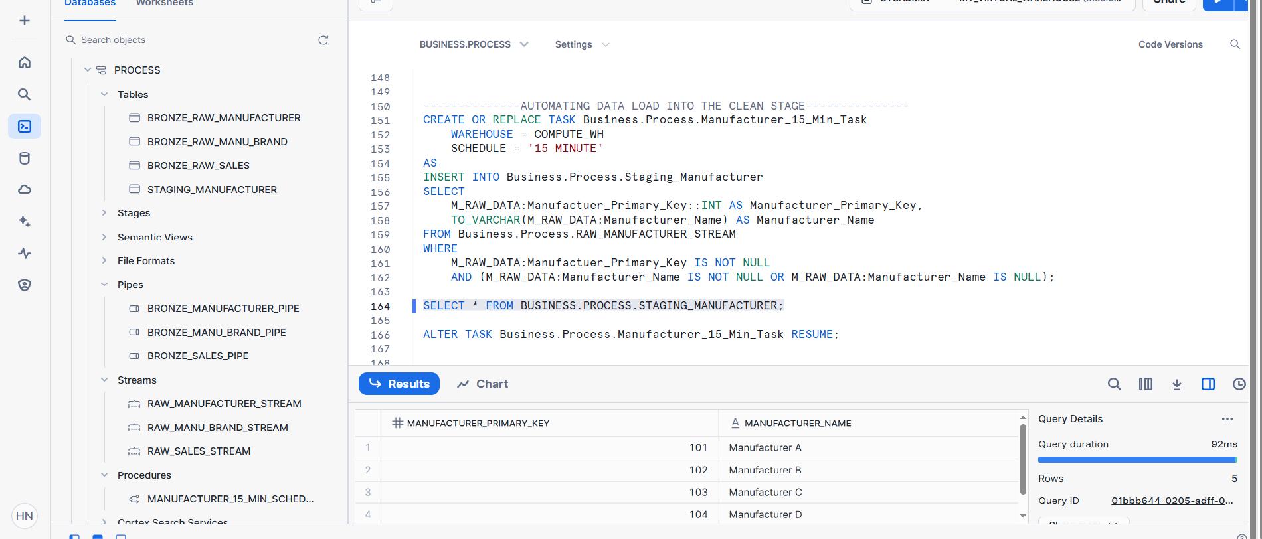Image resolution: width=1262 pixels, height=539 pixels.
Task: Collapse the PROCESS schema node
Action: (x=88, y=70)
